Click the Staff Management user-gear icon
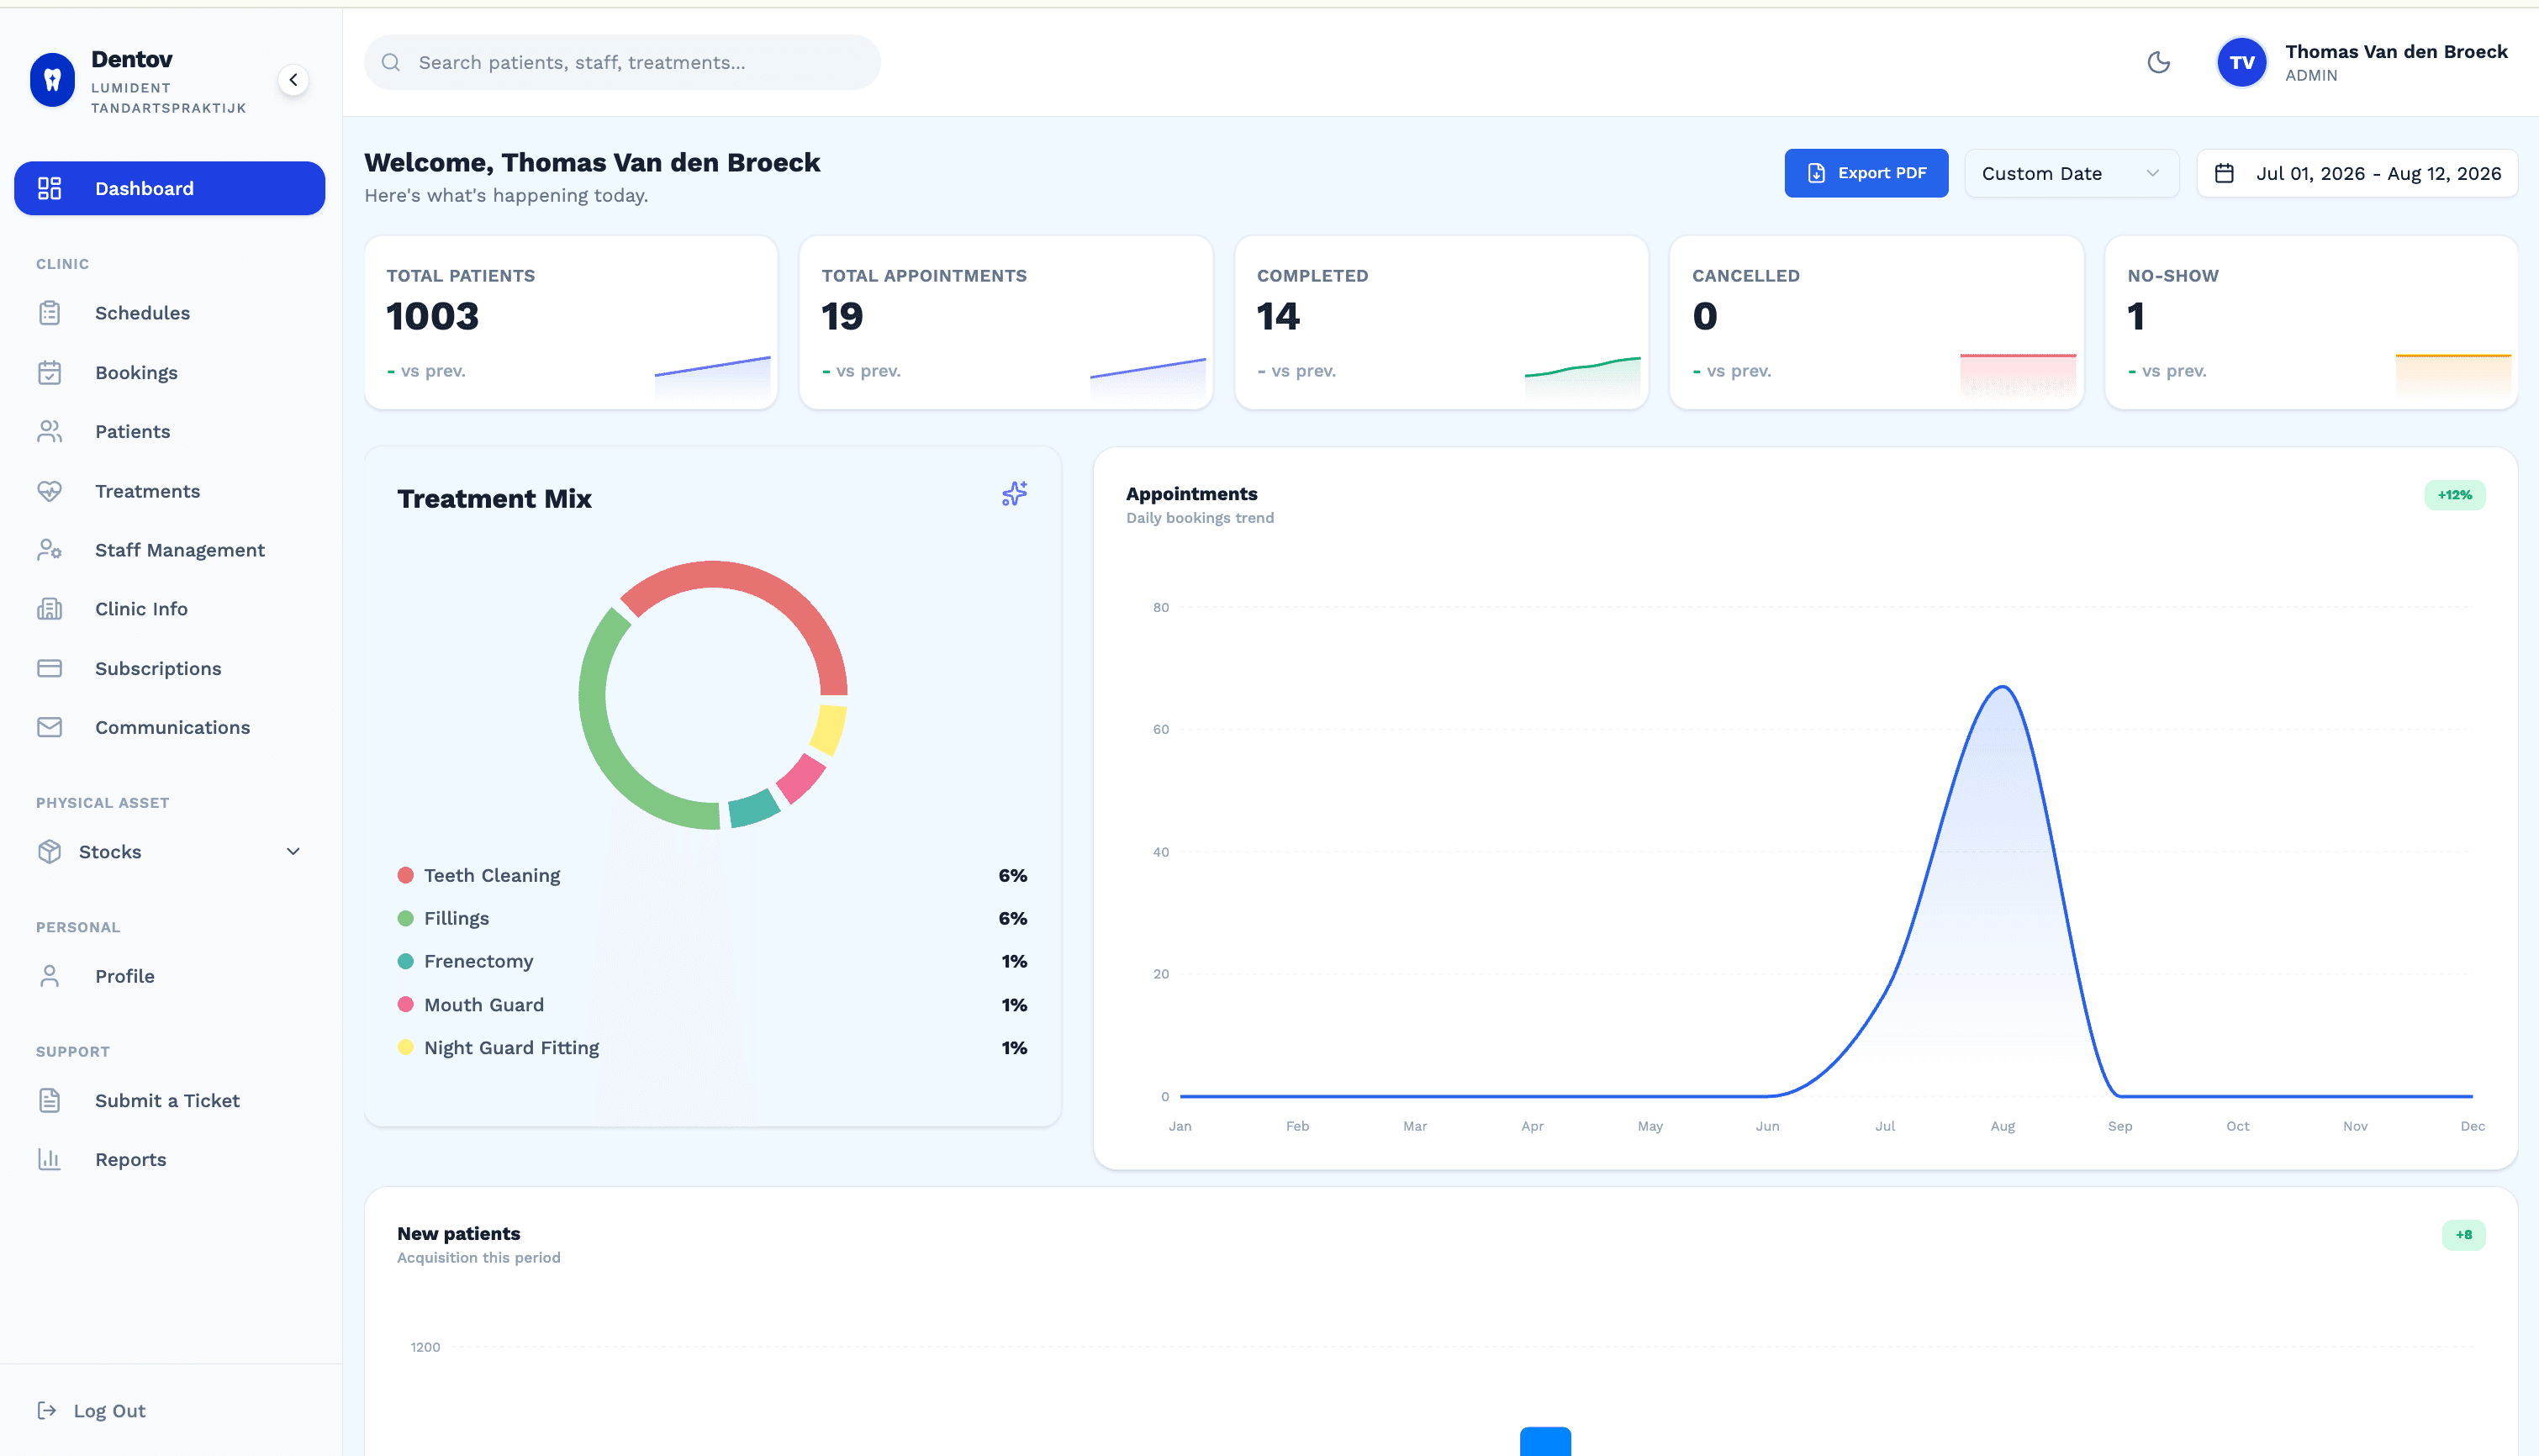The image size is (2539, 1456). [49, 550]
